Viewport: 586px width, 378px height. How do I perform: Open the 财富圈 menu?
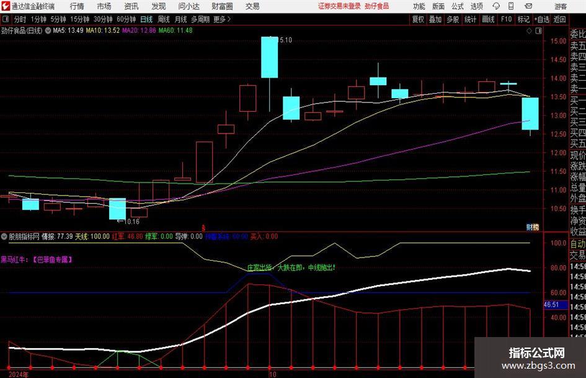tap(222, 6)
